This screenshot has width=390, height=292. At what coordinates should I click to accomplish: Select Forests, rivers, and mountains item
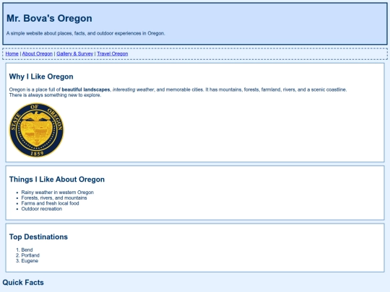tap(54, 198)
